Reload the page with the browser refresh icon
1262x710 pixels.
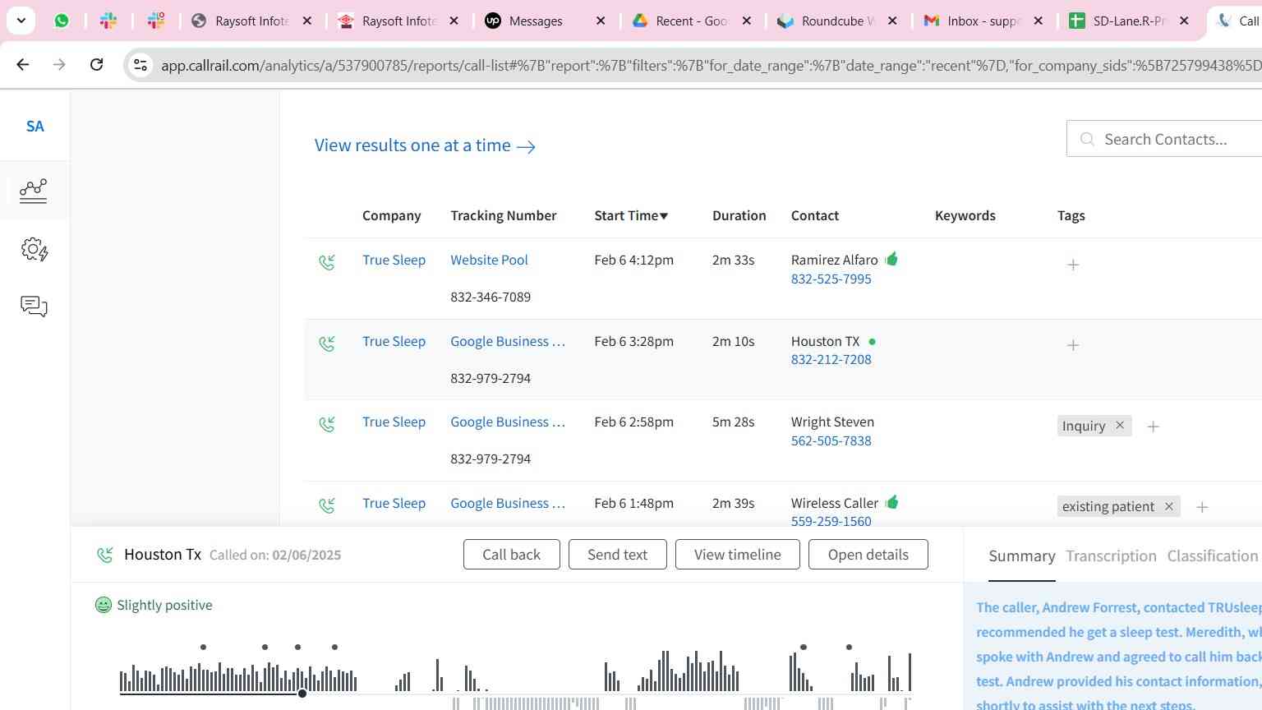pyautogui.click(x=96, y=64)
